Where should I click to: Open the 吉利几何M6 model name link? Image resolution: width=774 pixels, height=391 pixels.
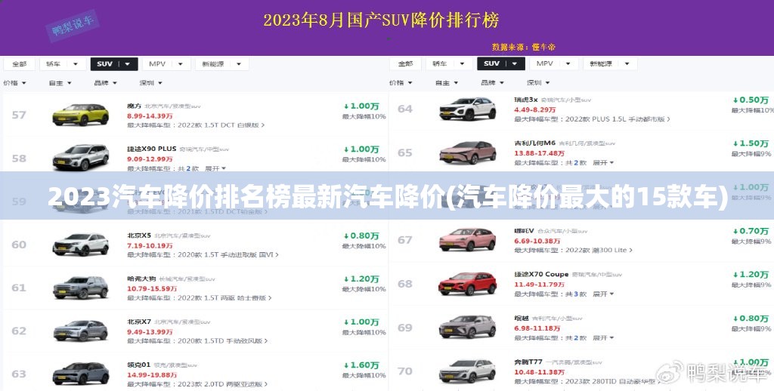[x=534, y=143]
